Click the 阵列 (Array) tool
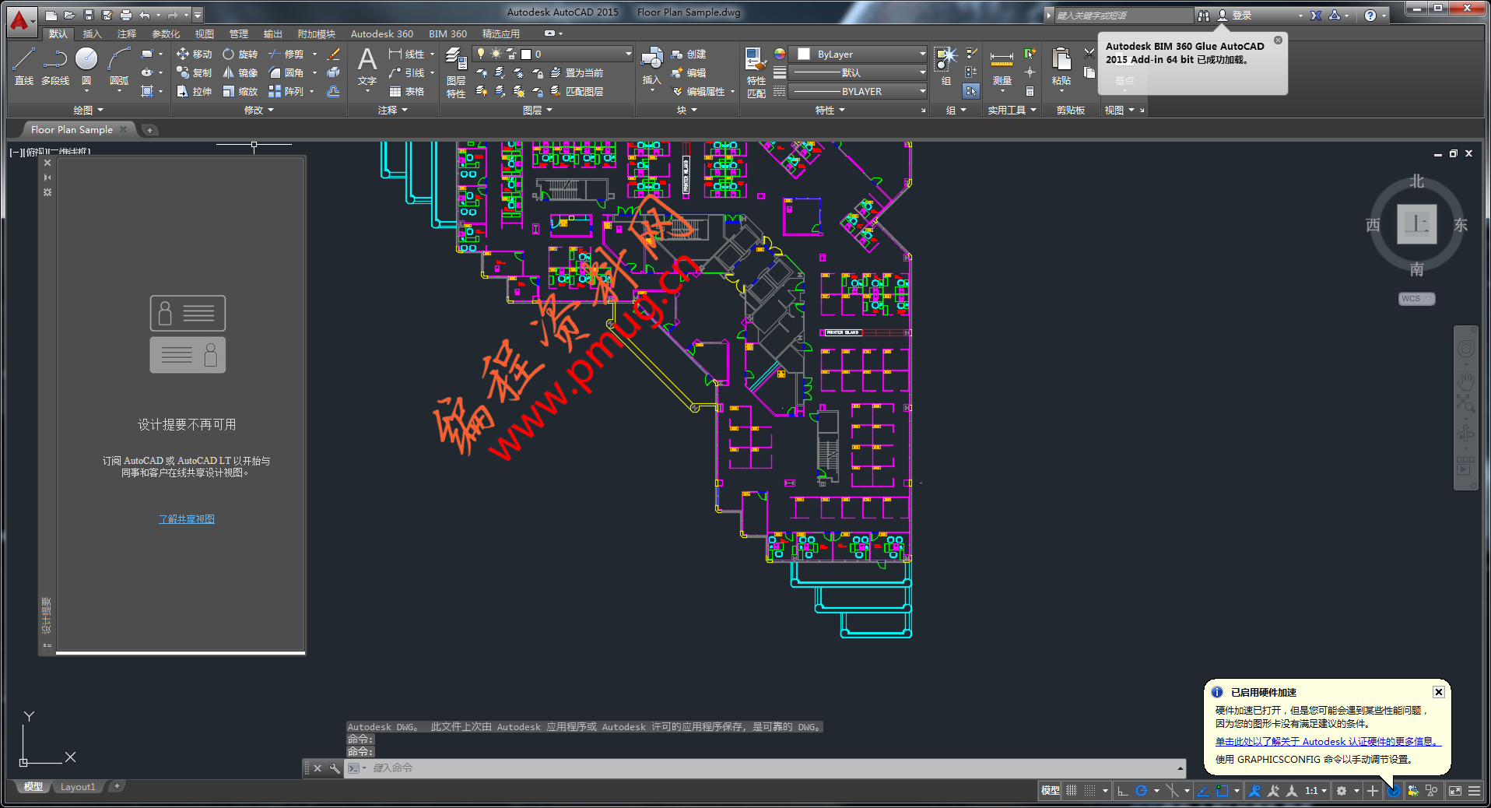Image resolution: width=1491 pixels, height=808 pixels. coord(286,91)
